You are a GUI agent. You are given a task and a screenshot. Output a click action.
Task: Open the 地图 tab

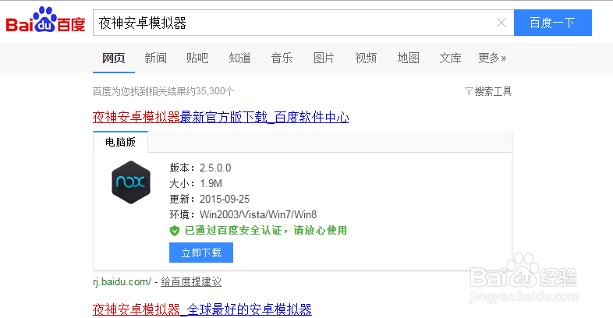tap(408, 58)
